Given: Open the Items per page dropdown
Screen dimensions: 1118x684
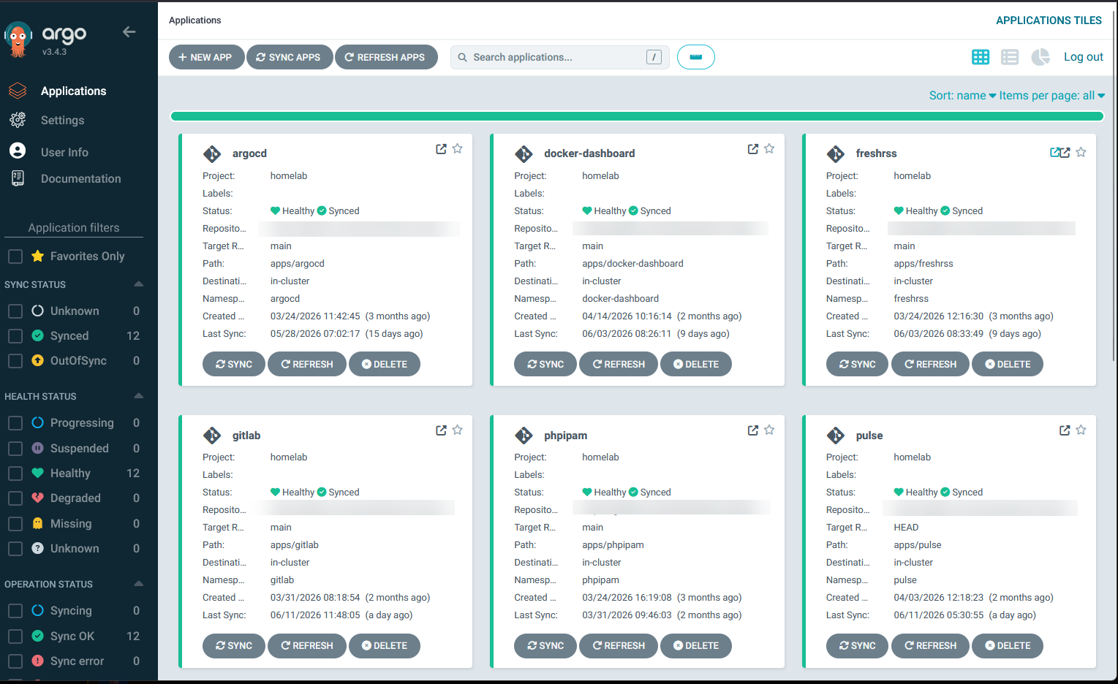Looking at the screenshot, I should click(1052, 96).
